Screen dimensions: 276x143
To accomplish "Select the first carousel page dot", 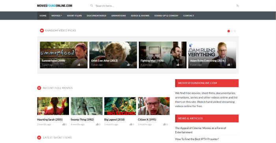I will pos(228,31).
